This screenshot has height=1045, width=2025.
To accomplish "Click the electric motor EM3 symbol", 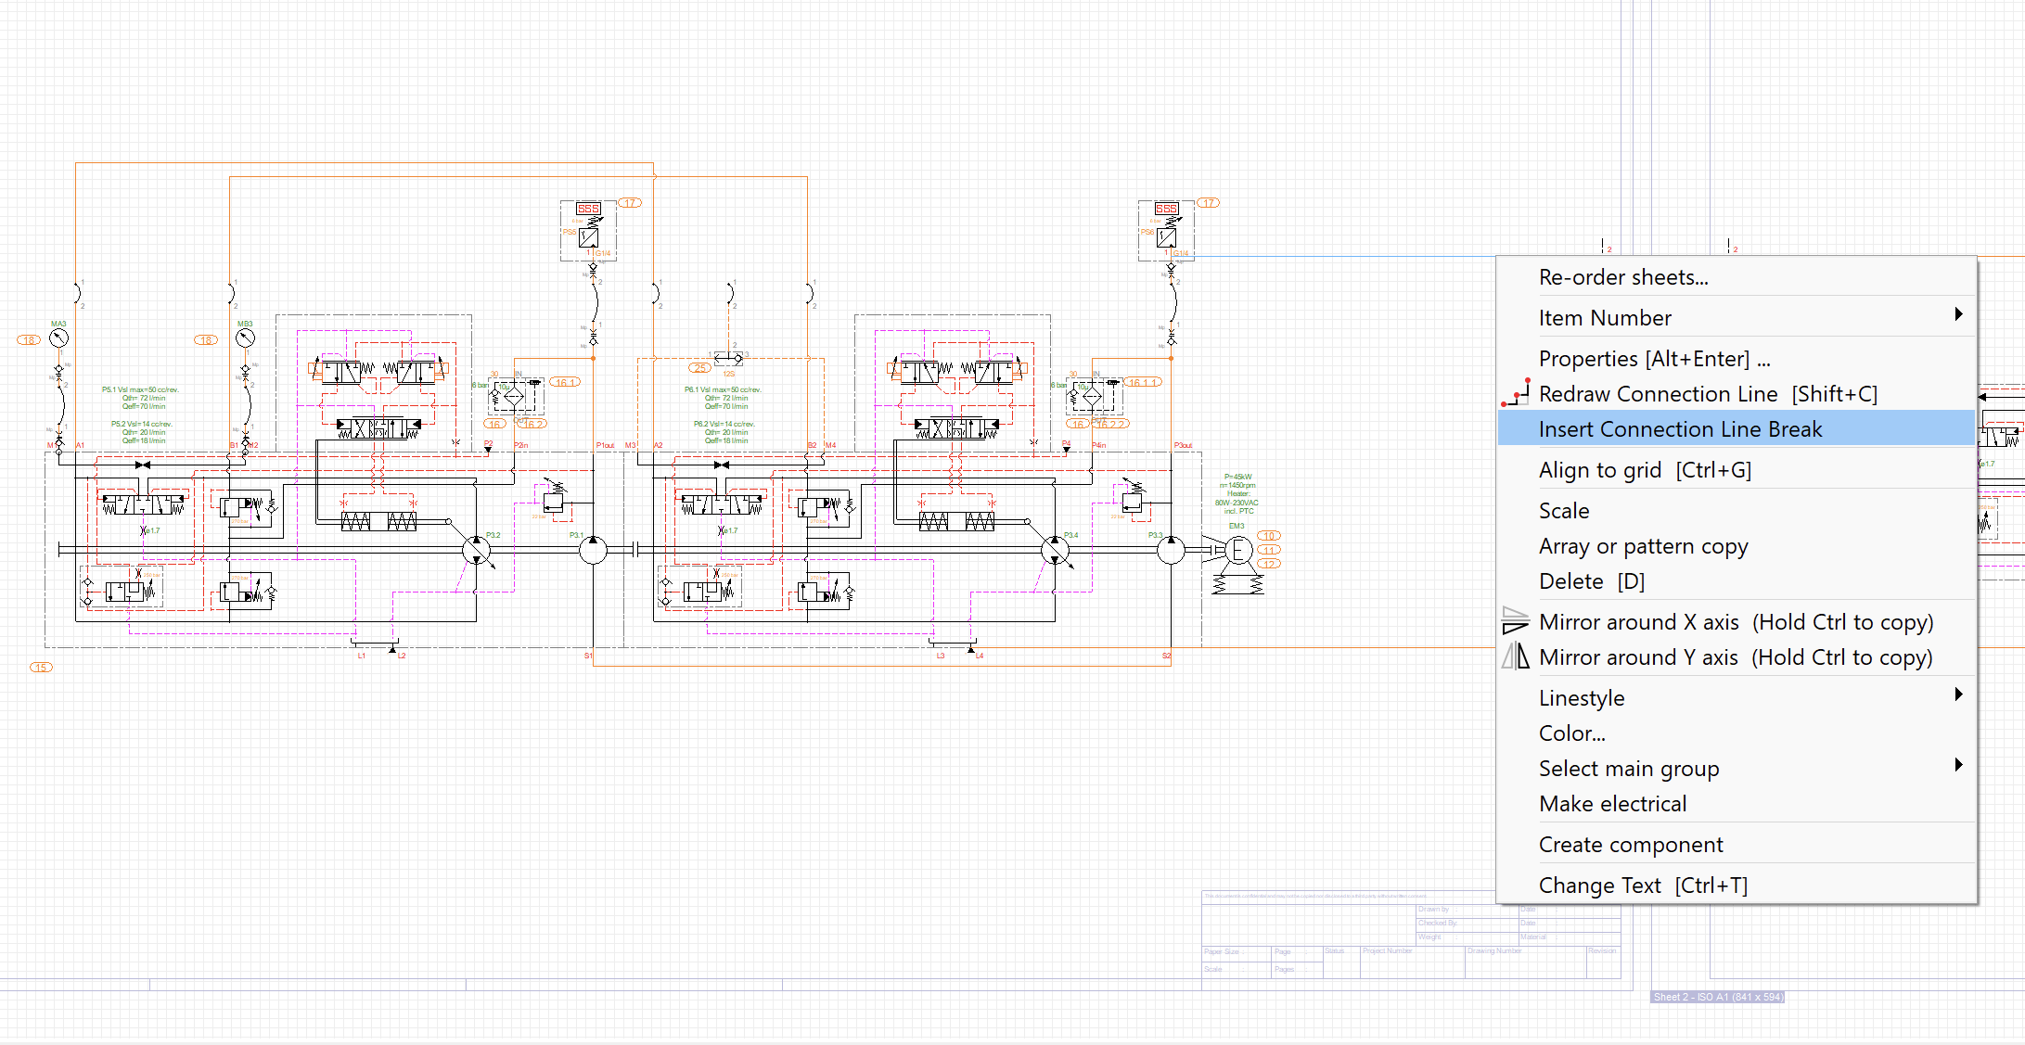I will coord(1237,550).
